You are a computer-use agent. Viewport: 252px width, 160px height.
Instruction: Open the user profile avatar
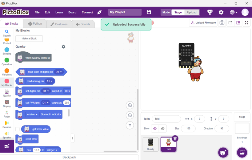tap(245, 12)
